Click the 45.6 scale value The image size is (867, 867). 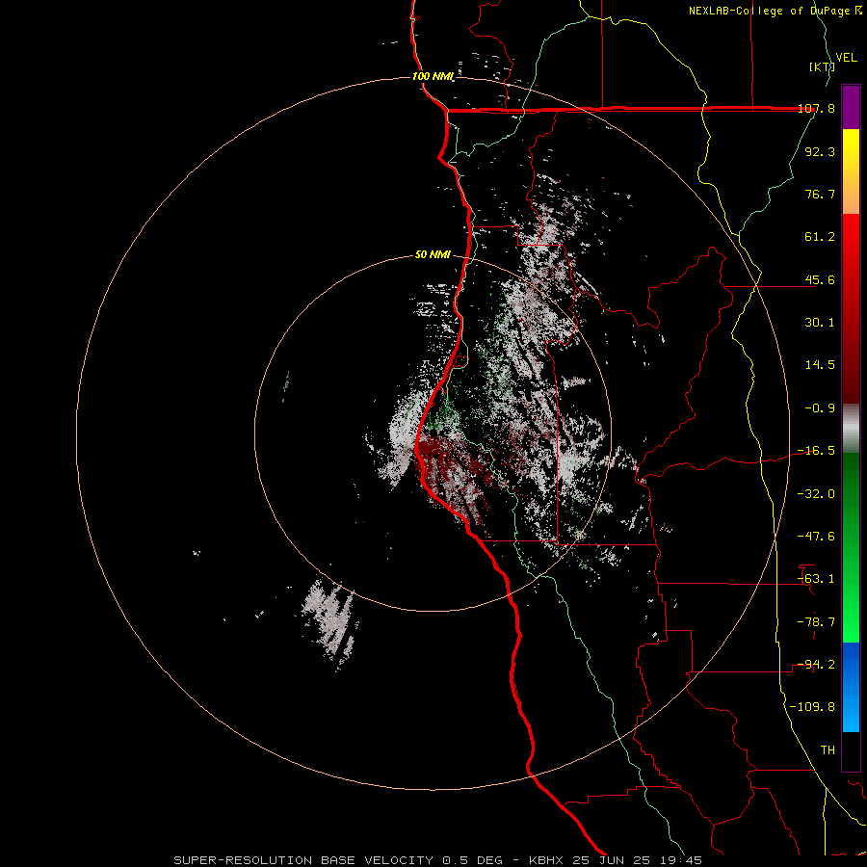[x=820, y=279]
